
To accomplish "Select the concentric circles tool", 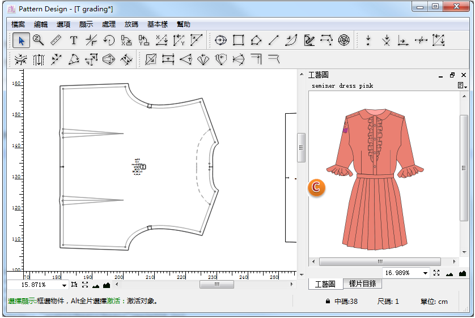I will click(343, 40).
